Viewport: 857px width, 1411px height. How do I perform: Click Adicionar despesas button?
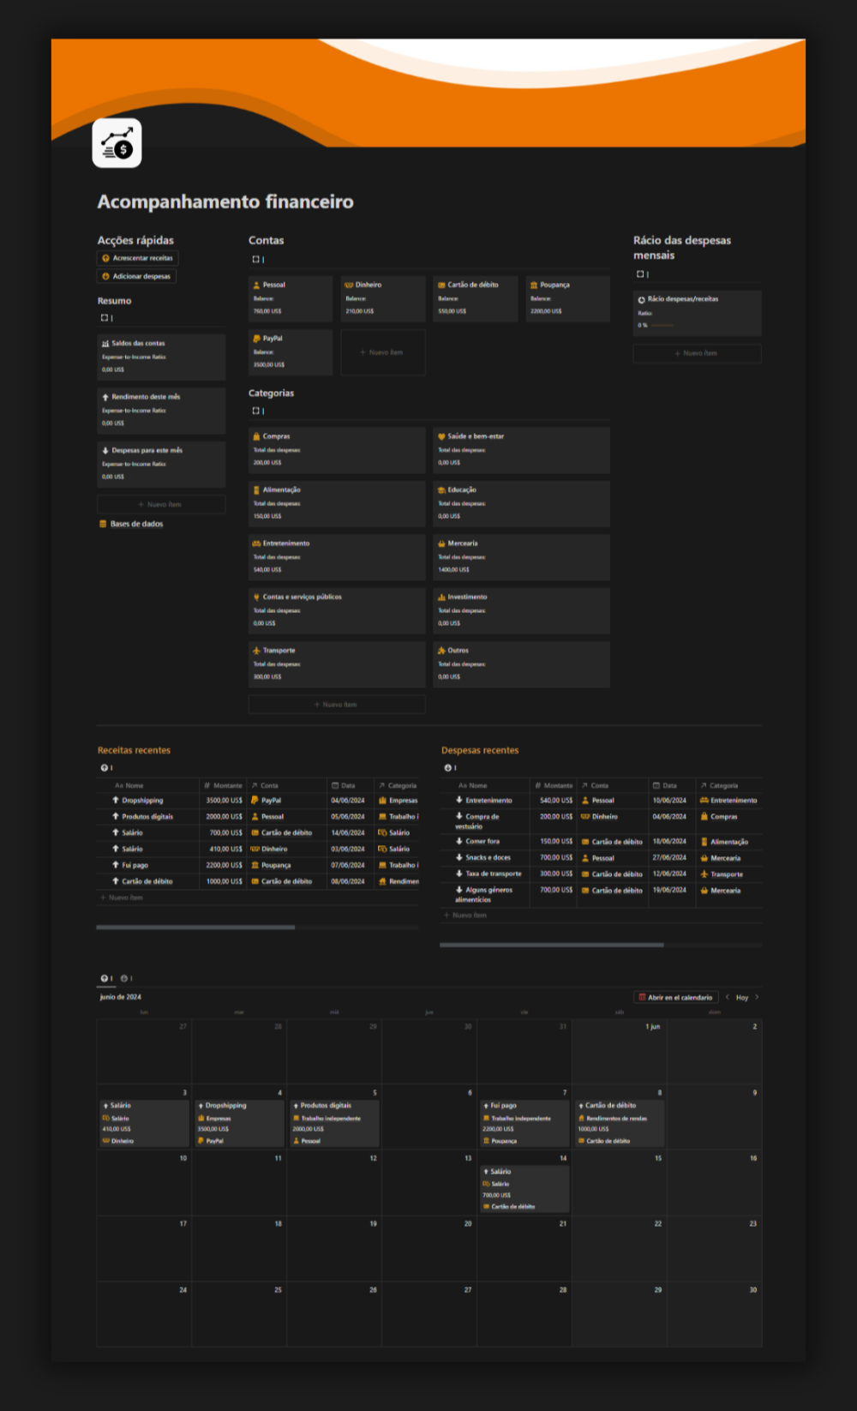[137, 276]
